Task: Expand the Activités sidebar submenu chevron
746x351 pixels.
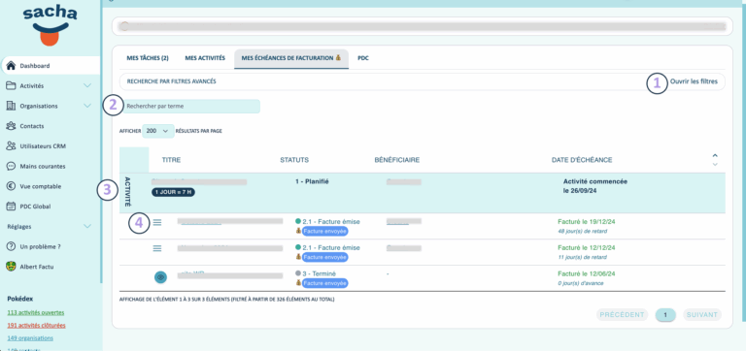Action: click(87, 86)
